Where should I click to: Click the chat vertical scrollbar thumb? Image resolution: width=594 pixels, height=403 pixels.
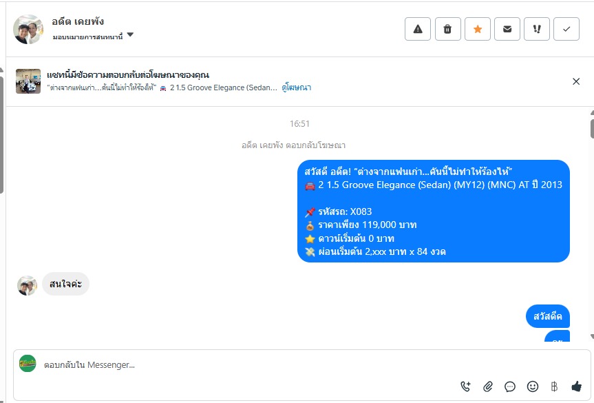point(592,129)
